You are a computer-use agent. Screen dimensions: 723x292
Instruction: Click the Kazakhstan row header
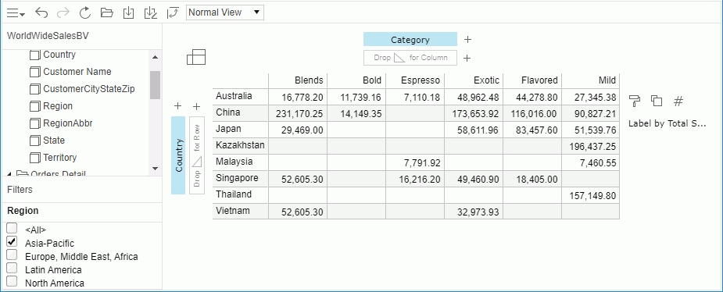[x=240, y=145]
